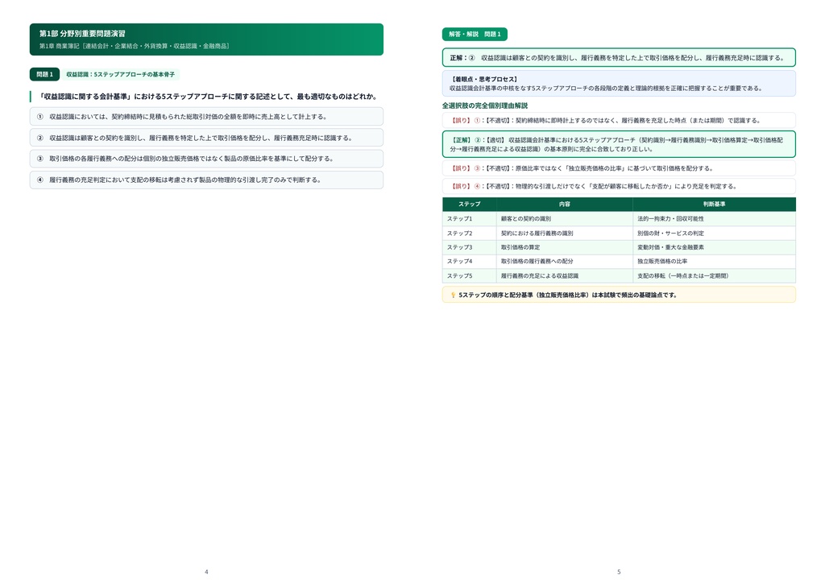
Task: Click the heading 全選択肢の完全個別理由解説
Action: click(x=484, y=105)
